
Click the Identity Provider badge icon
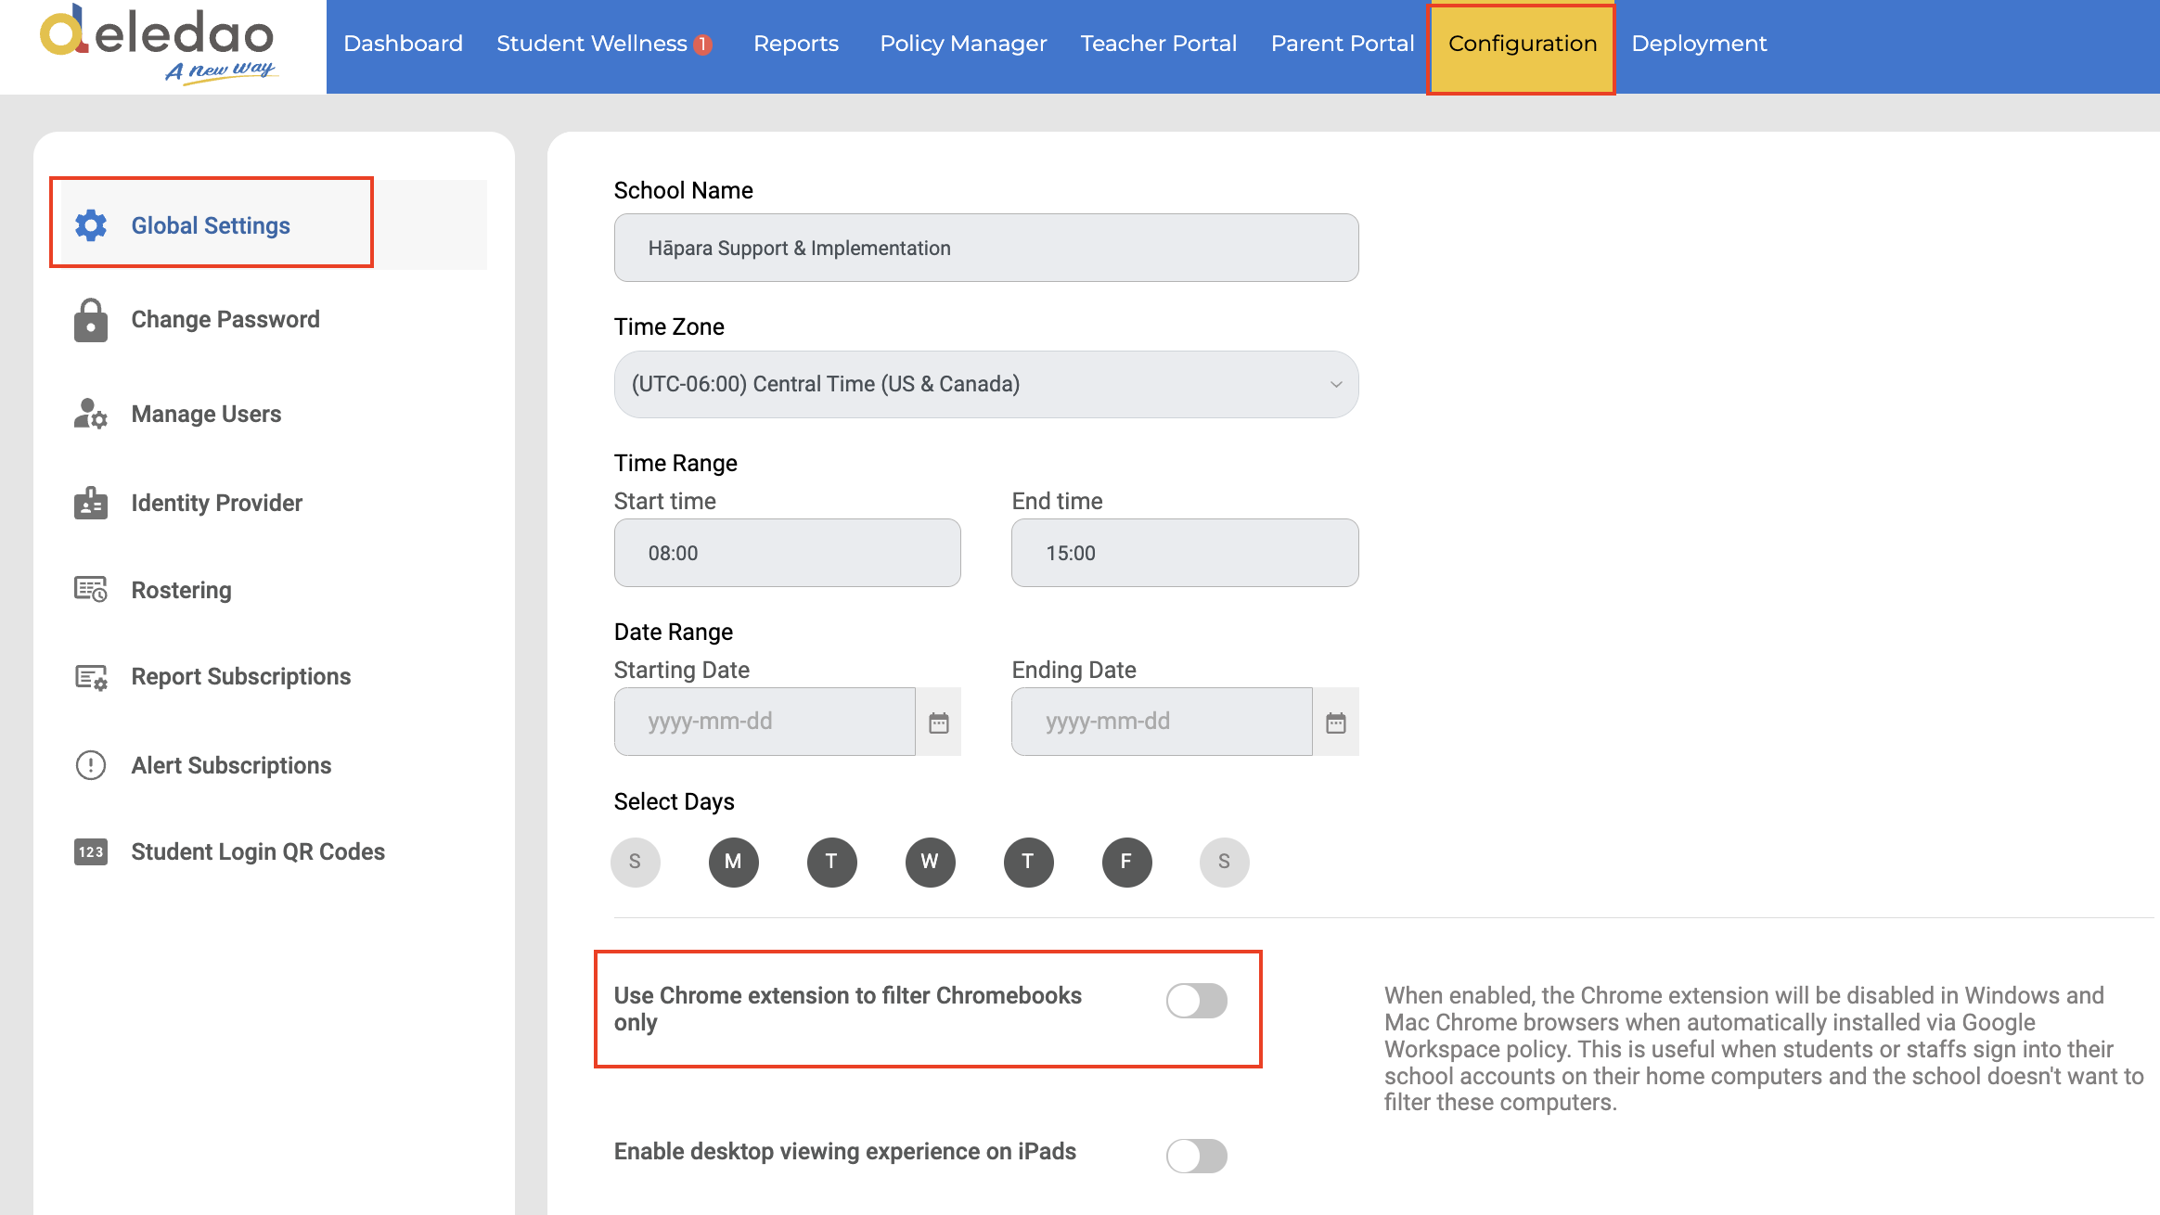tap(91, 503)
